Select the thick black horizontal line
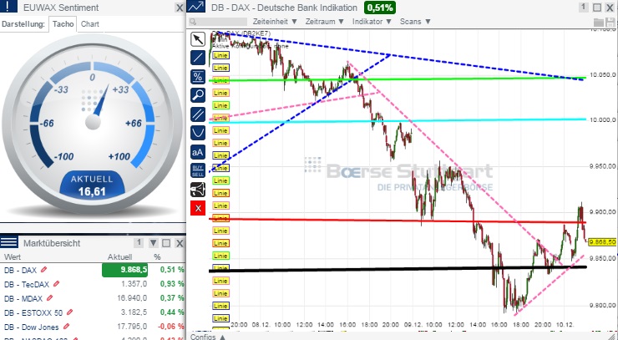 click(398, 269)
